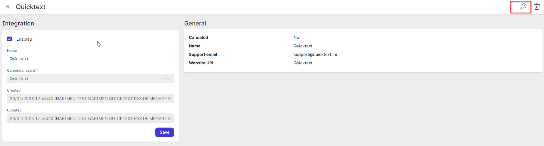Click the Canceled value "No"

click(x=296, y=37)
